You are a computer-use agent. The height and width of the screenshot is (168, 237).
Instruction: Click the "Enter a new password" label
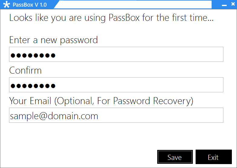(54, 40)
